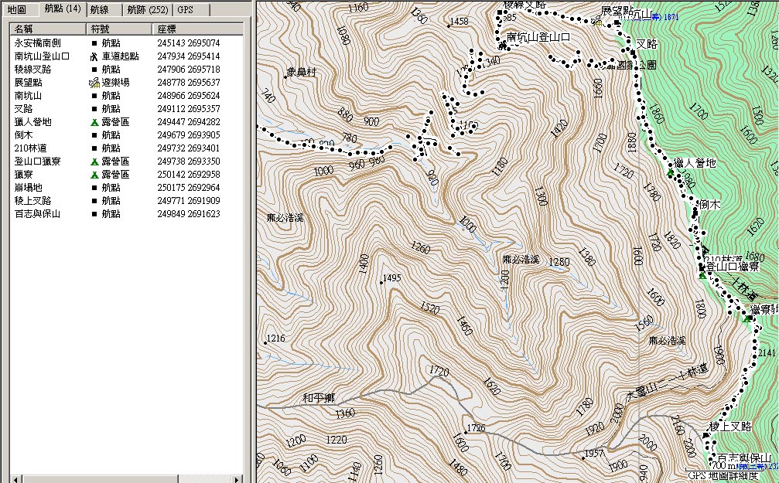This screenshot has height=483, width=779.
Task: Open the 航跡 (252) tab
Action: [x=148, y=9]
